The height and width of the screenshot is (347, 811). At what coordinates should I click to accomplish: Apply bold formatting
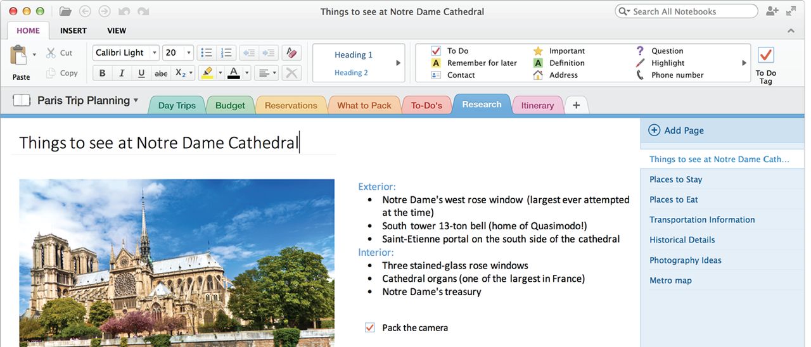[x=102, y=73]
